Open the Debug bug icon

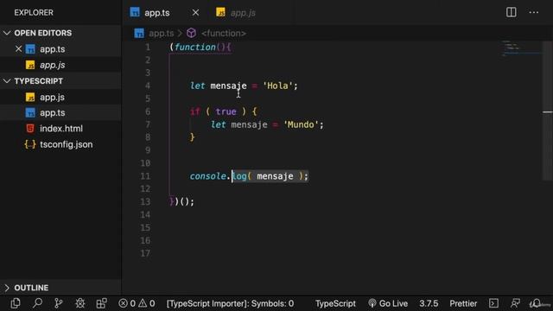pos(80,303)
